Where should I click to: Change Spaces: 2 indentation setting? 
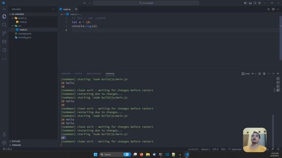205,149
